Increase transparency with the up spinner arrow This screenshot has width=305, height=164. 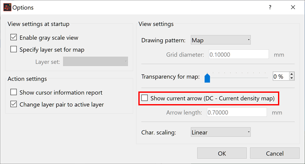point(292,74)
